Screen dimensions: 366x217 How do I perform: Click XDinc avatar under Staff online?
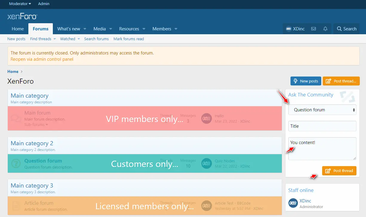293,203
